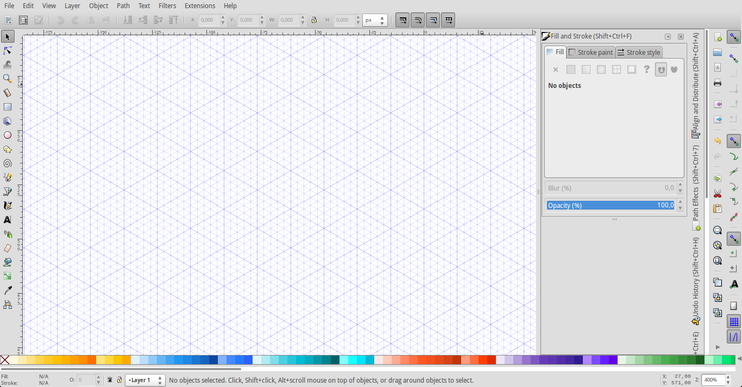Viewport: 742px width, 387px height.
Task: Select the Node edit tool
Action: coord(8,50)
